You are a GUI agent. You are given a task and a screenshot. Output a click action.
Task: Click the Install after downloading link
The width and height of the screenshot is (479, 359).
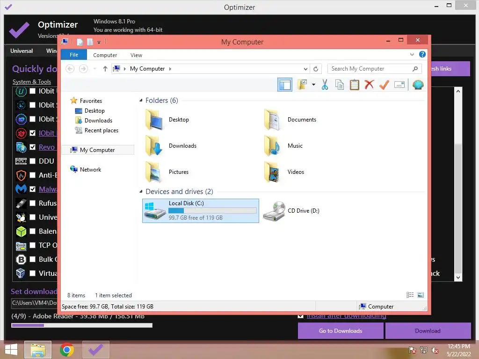pos(347,316)
